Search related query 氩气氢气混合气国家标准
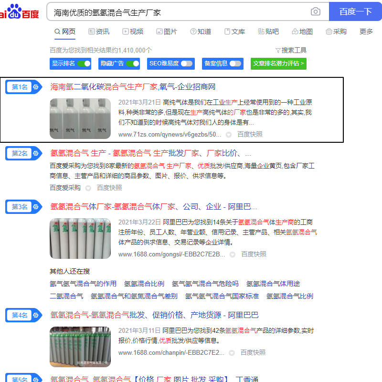 point(222,296)
